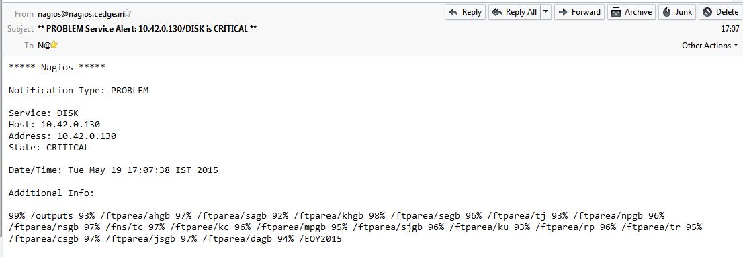Image resolution: width=743 pixels, height=257 pixels.
Task: Click the Additional Info text in body
Action: 52,193
